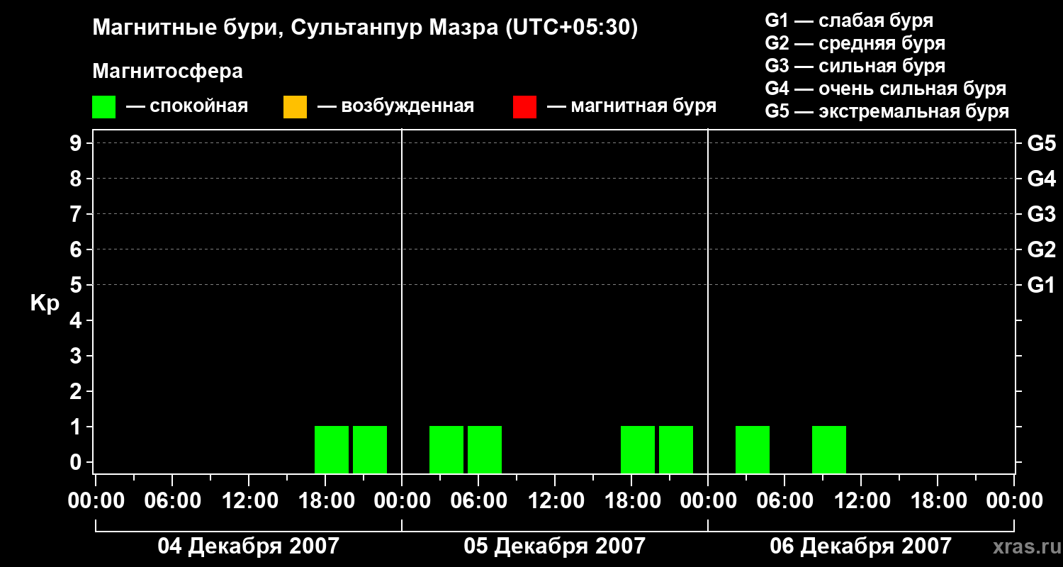Click the orange 'возбужденная' legend swatch
1063x567 pixels.
[x=295, y=106]
